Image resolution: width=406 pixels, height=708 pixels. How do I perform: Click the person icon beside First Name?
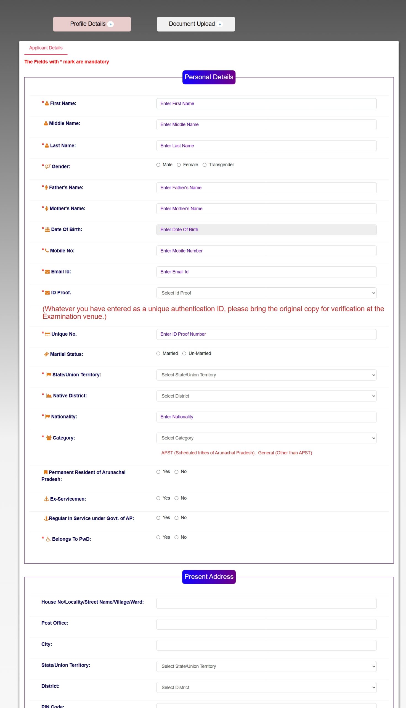pyautogui.click(x=47, y=103)
